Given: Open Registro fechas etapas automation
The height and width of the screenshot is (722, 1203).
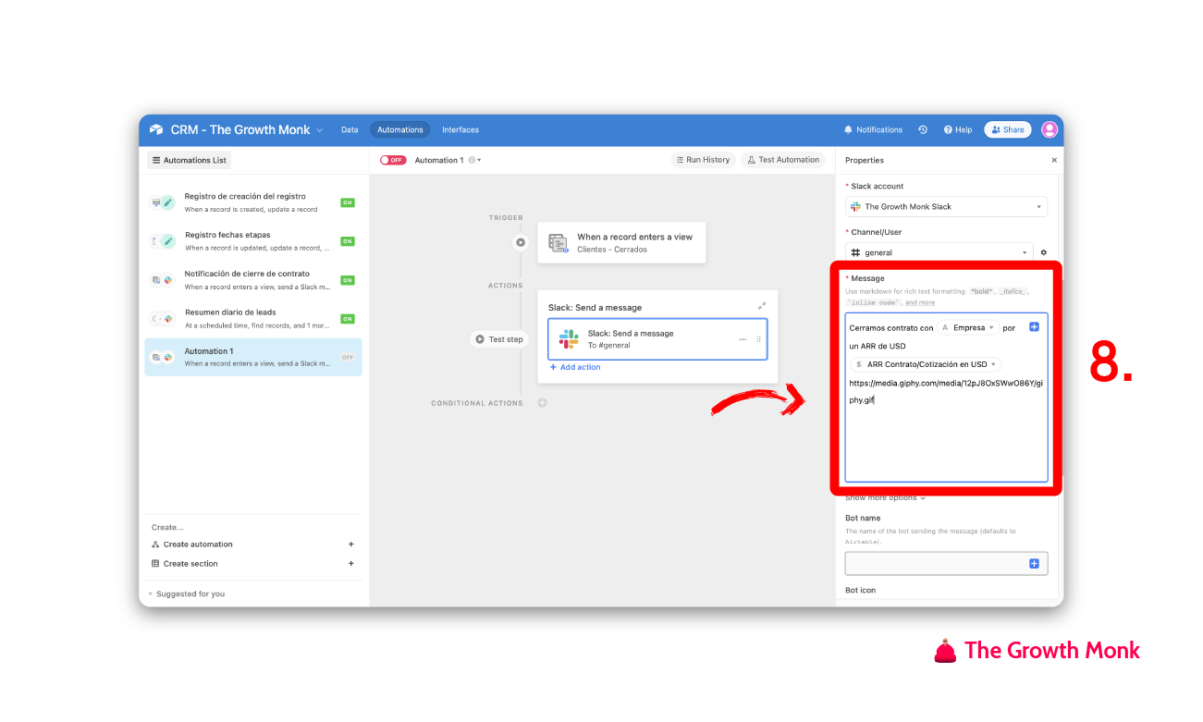Looking at the screenshot, I should (253, 241).
